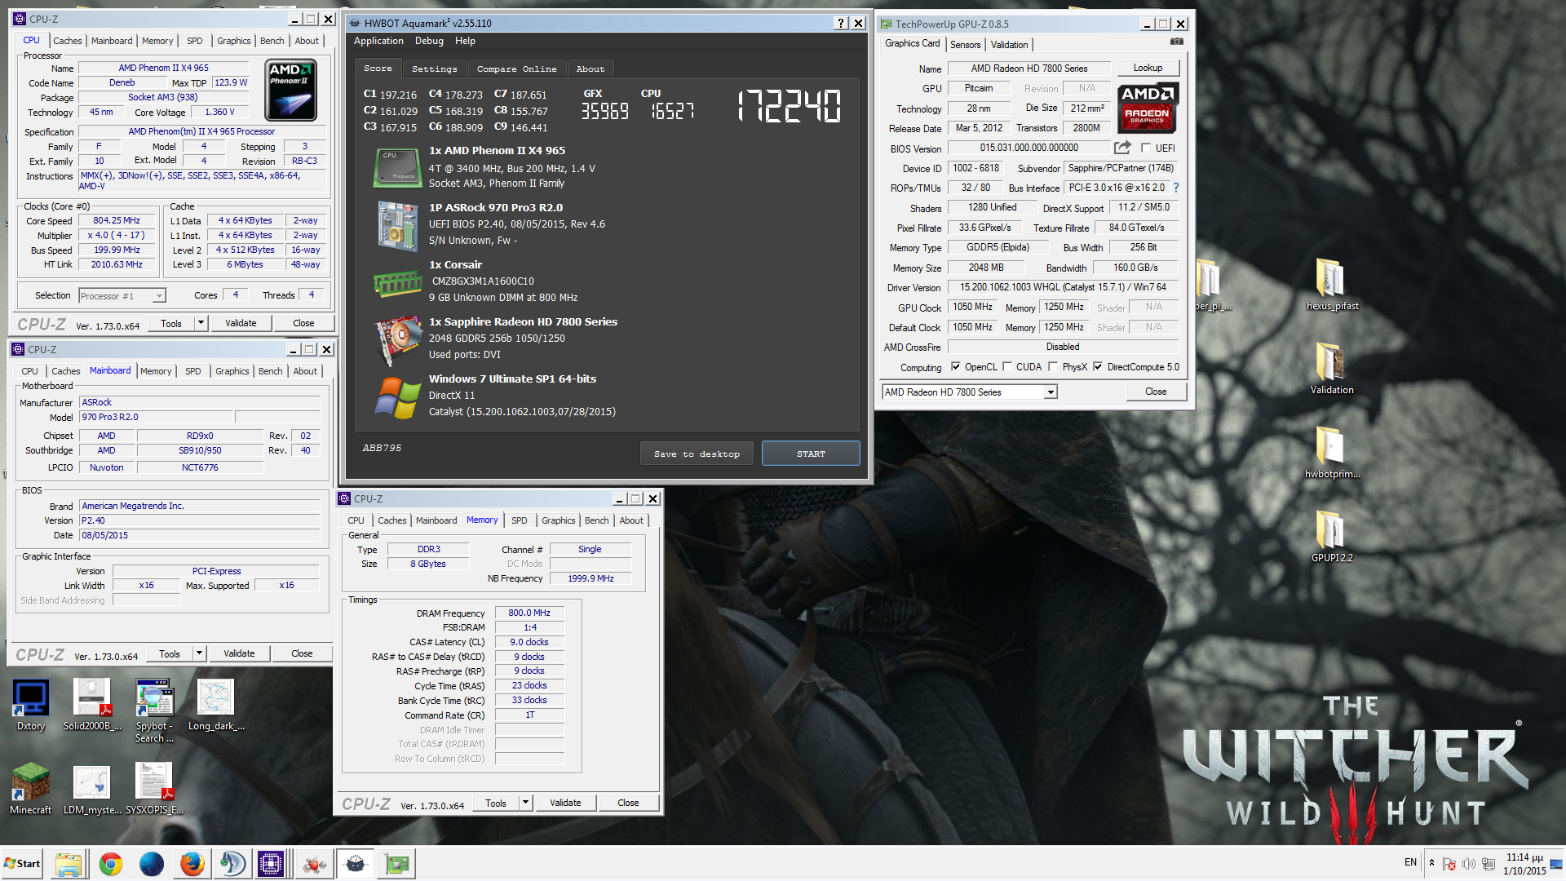1566x881 pixels.
Task: Click Close button in GPU-Z
Action: point(1155,392)
